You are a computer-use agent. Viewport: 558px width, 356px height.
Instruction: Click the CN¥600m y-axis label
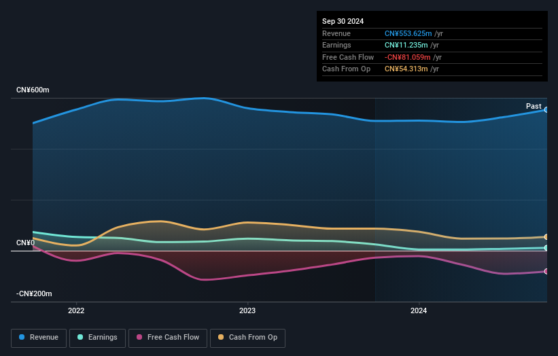[33, 90]
